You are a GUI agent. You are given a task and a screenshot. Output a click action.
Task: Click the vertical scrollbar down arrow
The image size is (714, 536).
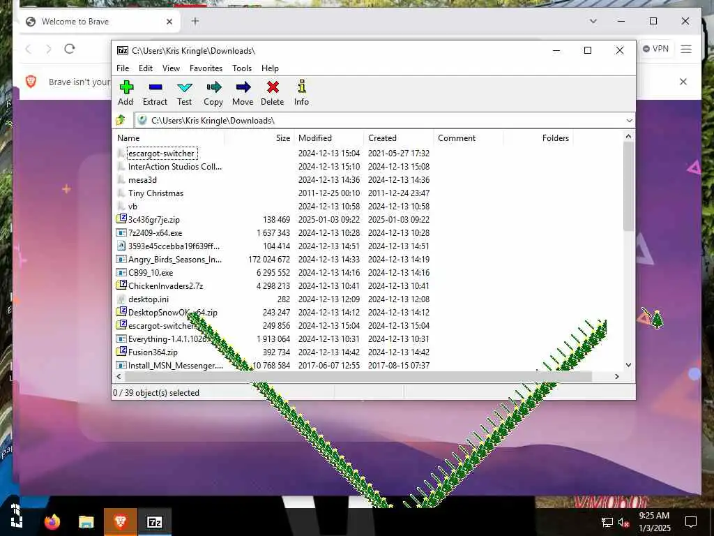(x=628, y=365)
